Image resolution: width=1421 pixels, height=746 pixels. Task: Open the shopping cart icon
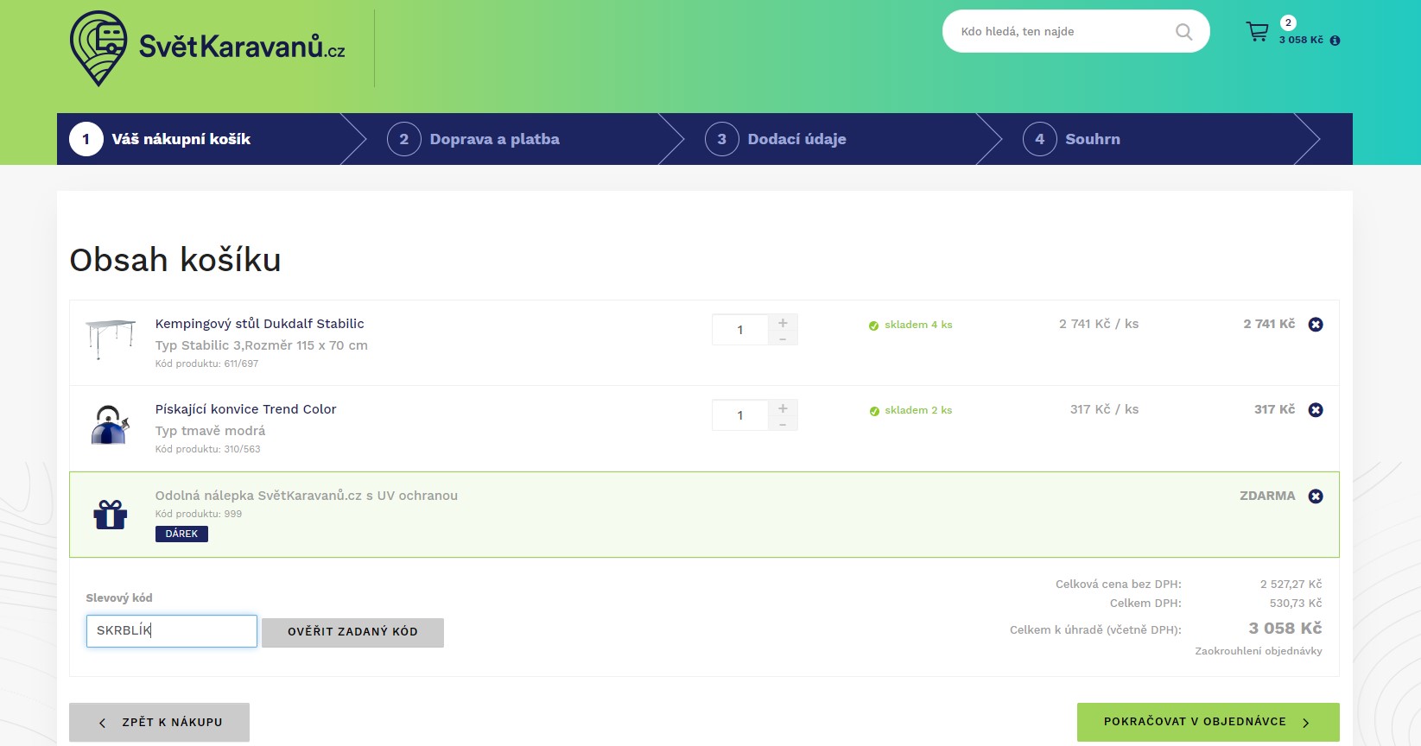[x=1257, y=32]
